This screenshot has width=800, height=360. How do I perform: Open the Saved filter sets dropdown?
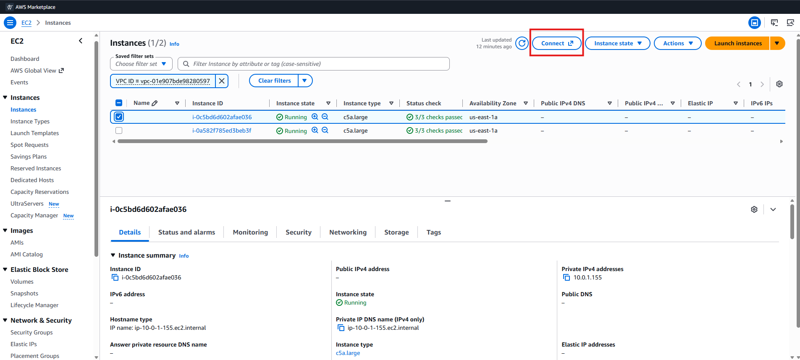141,64
